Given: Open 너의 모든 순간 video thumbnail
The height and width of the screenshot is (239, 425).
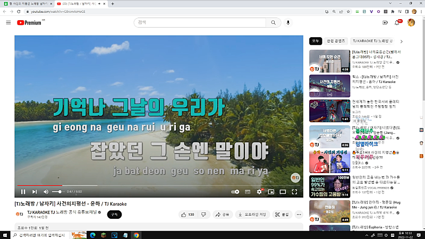Looking at the screenshot, I should pos(329,61).
